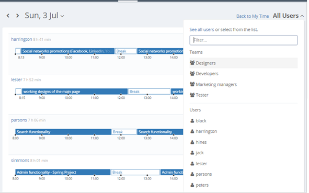This screenshot has width=309, height=193.
Task: Select user jack from the list
Action: (243, 153)
